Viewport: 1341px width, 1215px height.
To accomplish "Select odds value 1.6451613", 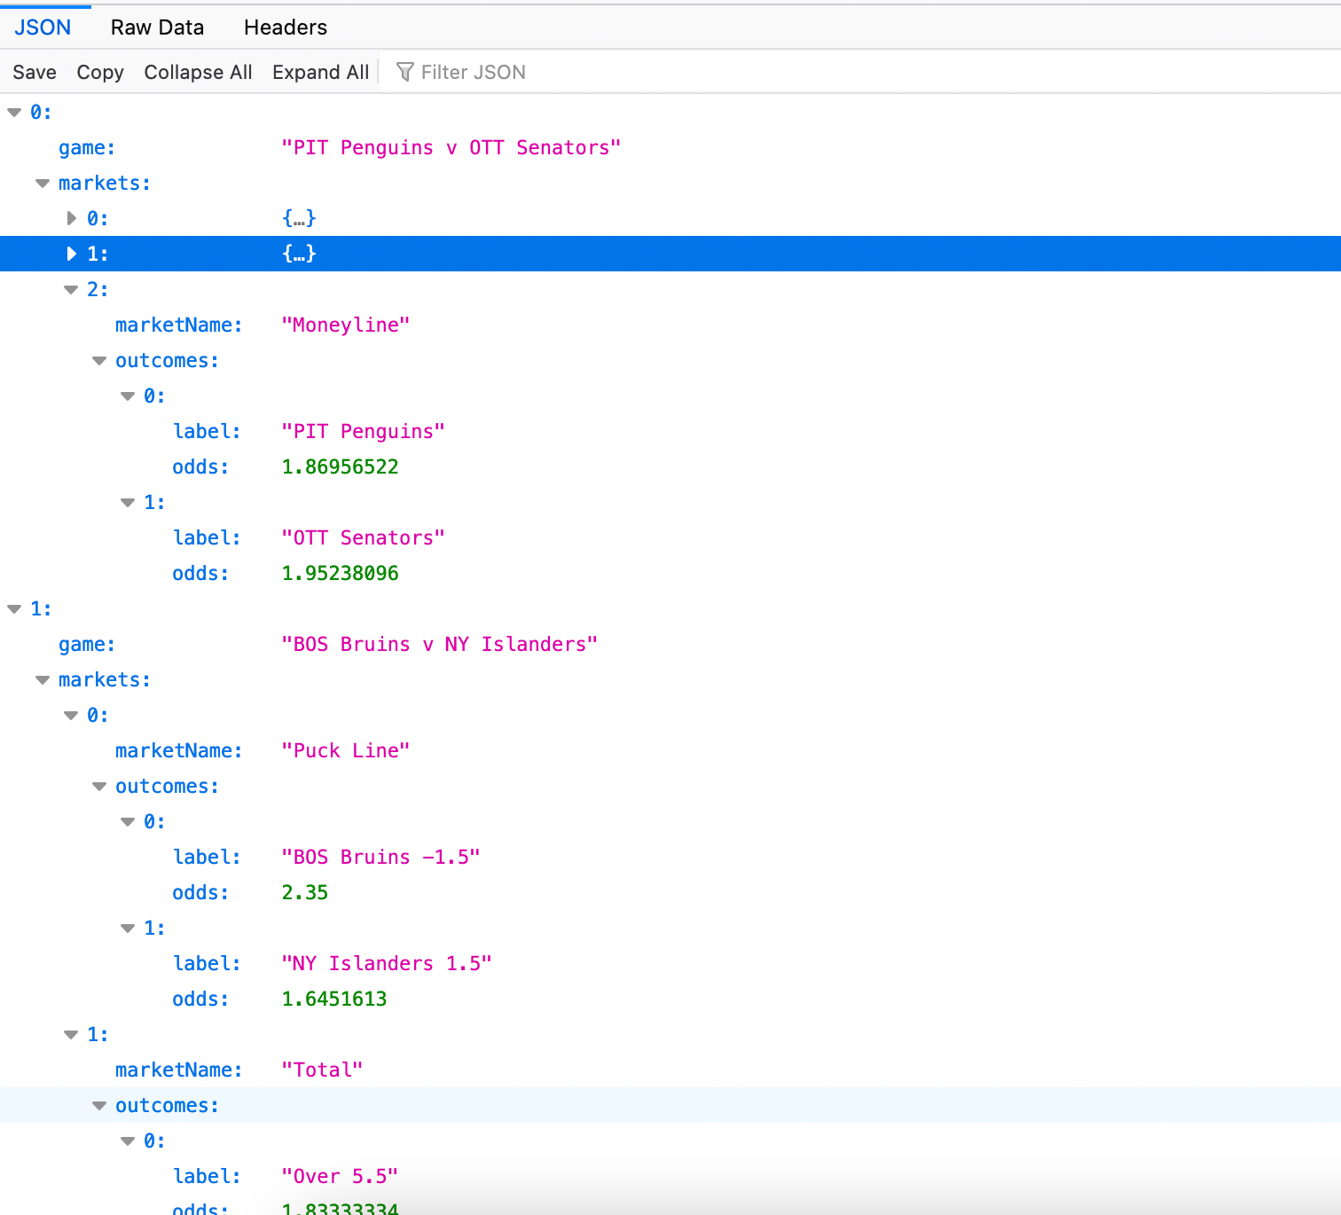I will click(x=334, y=999).
